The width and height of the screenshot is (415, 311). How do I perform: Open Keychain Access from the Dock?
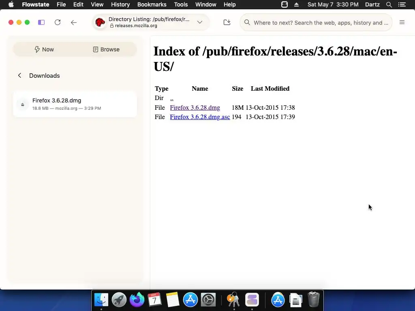tap(234, 300)
